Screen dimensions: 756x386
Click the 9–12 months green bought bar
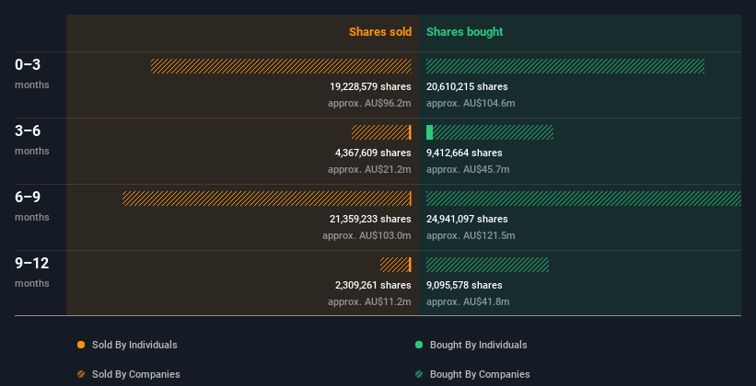pyautogui.click(x=487, y=265)
